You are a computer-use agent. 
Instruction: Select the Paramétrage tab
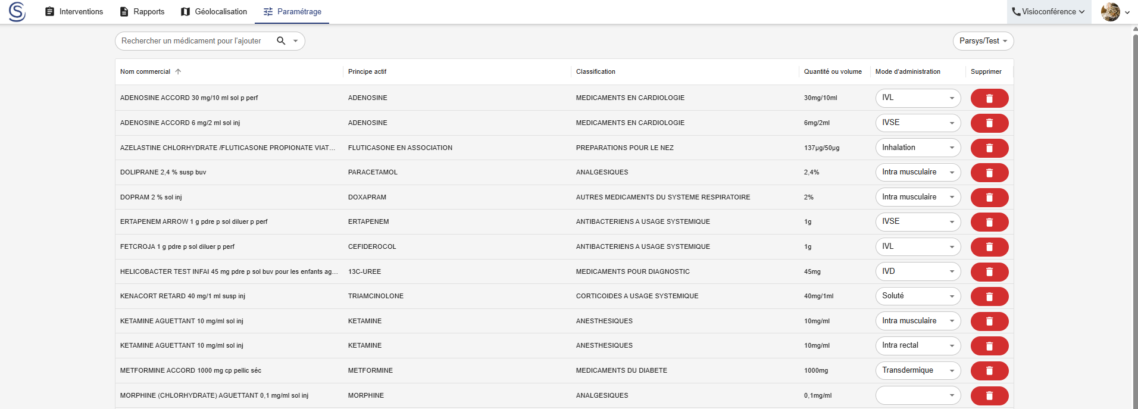click(x=292, y=11)
